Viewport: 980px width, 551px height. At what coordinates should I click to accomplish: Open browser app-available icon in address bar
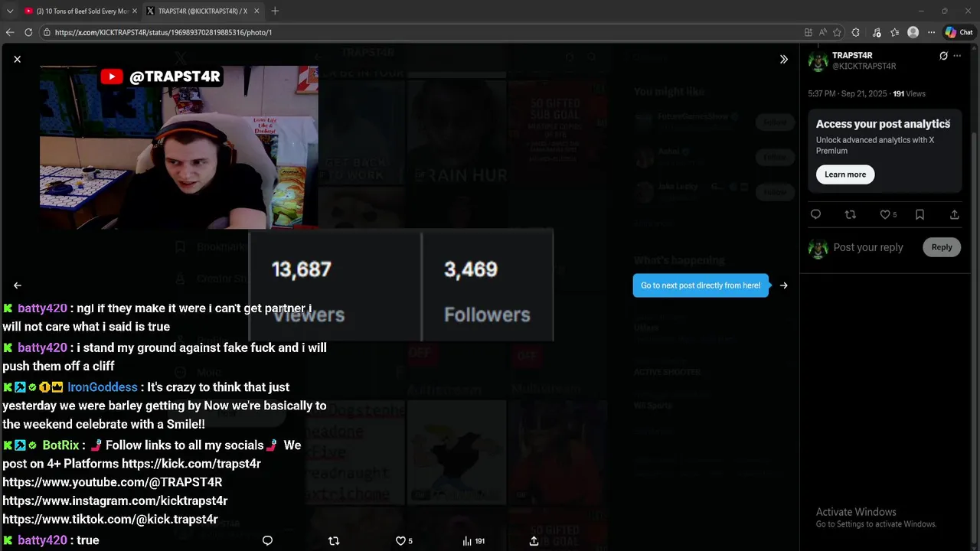pos(808,32)
